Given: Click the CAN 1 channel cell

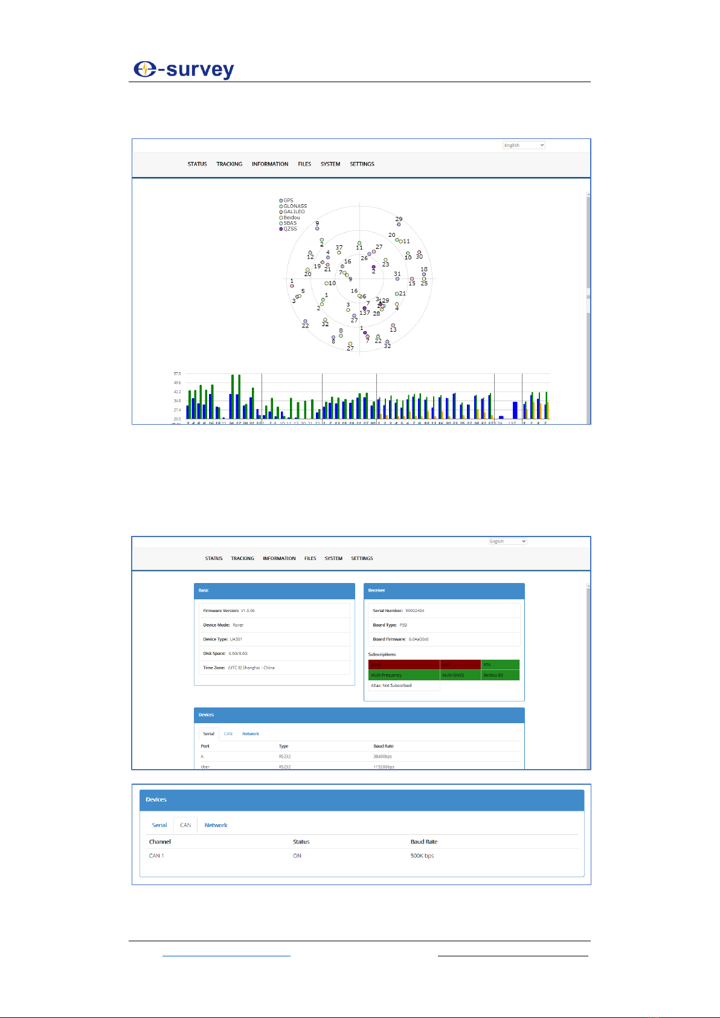Looking at the screenshot, I should click(156, 856).
